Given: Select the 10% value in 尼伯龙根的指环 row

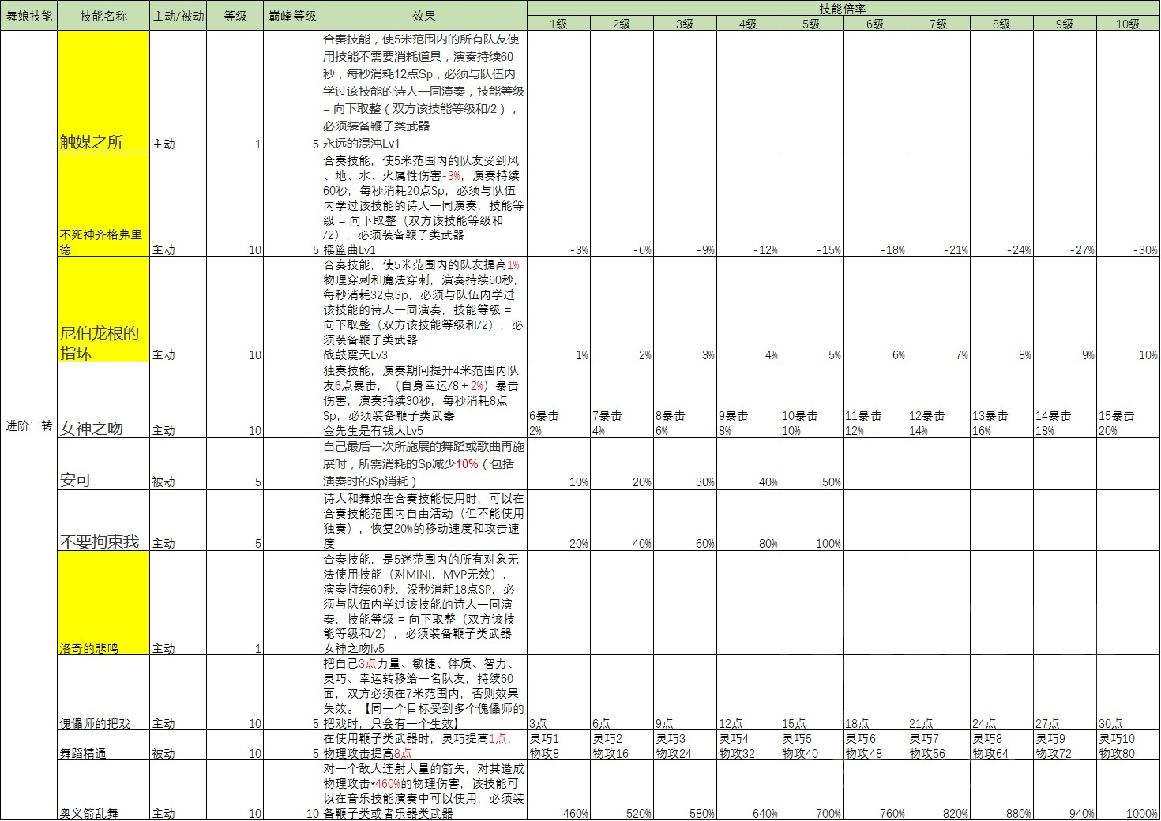Looking at the screenshot, I should click(x=1128, y=309).
